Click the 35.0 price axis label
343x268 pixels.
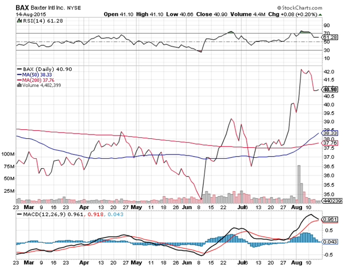tap(329, 194)
